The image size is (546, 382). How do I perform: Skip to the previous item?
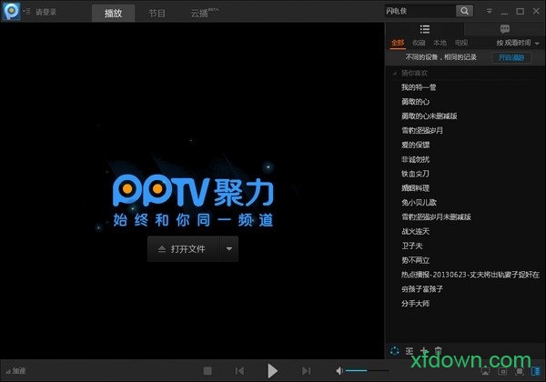click(x=239, y=371)
